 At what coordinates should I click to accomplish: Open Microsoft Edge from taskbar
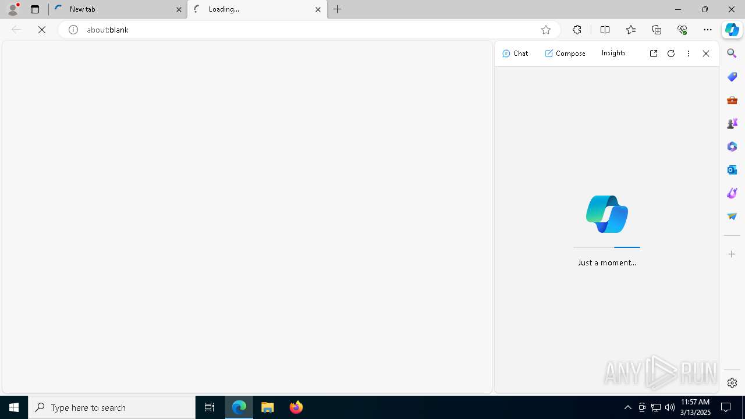tap(239, 407)
